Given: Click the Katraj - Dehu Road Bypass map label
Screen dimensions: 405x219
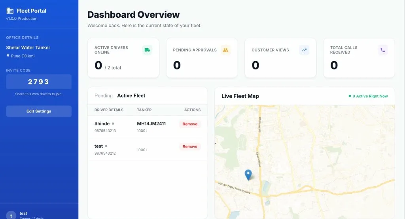Looking at the screenshot, I should (234, 188).
